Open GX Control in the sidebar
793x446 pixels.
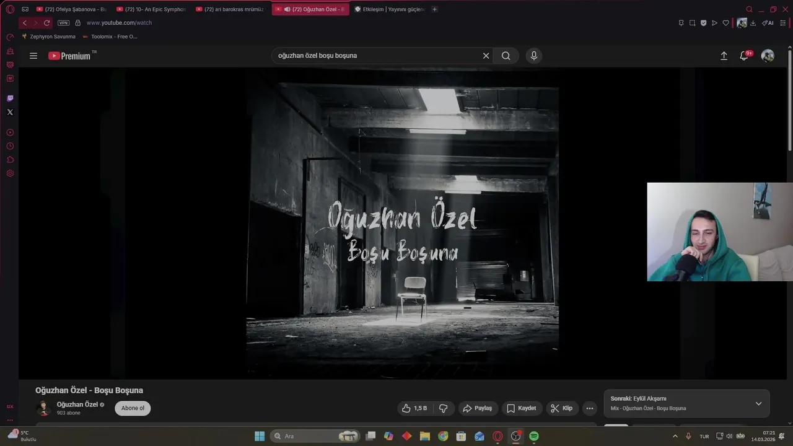pos(10,37)
